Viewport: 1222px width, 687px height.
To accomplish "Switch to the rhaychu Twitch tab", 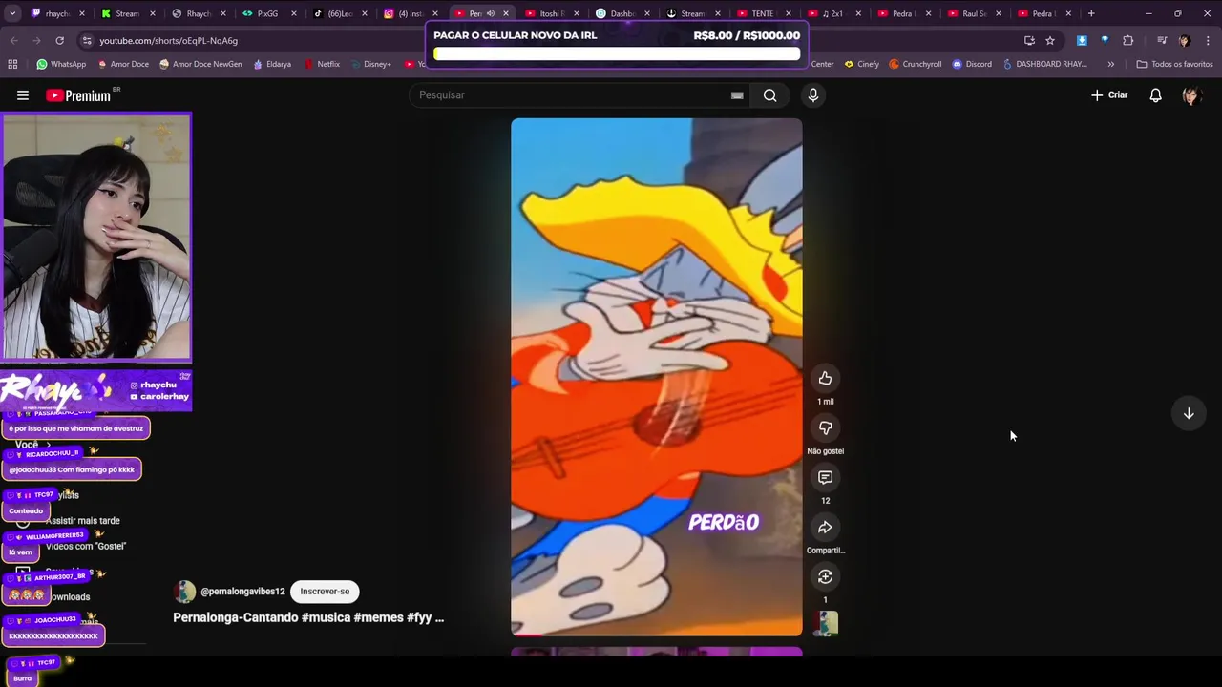I will coord(57,13).
